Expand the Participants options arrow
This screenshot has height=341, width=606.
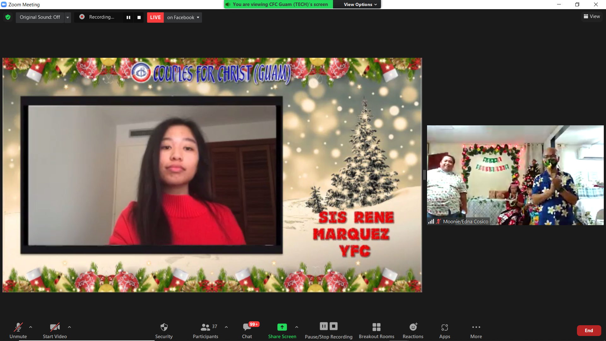(x=226, y=327)
